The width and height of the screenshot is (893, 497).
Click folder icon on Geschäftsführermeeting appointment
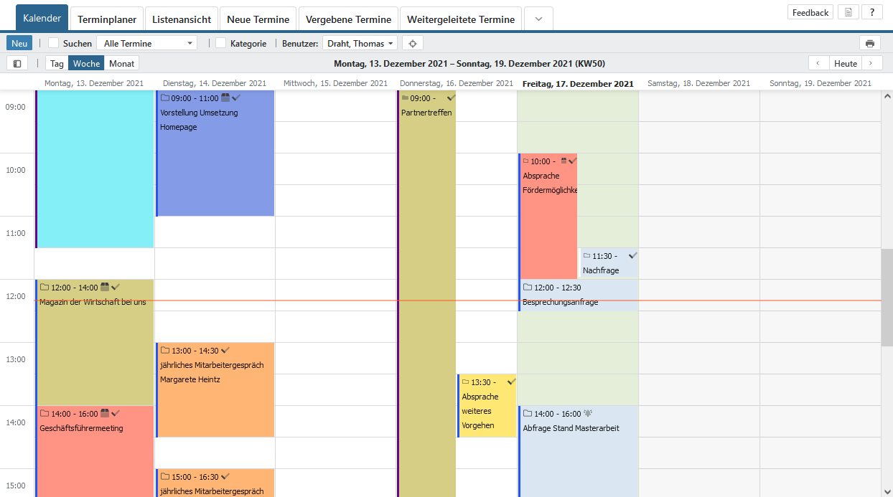coord(45,414)
